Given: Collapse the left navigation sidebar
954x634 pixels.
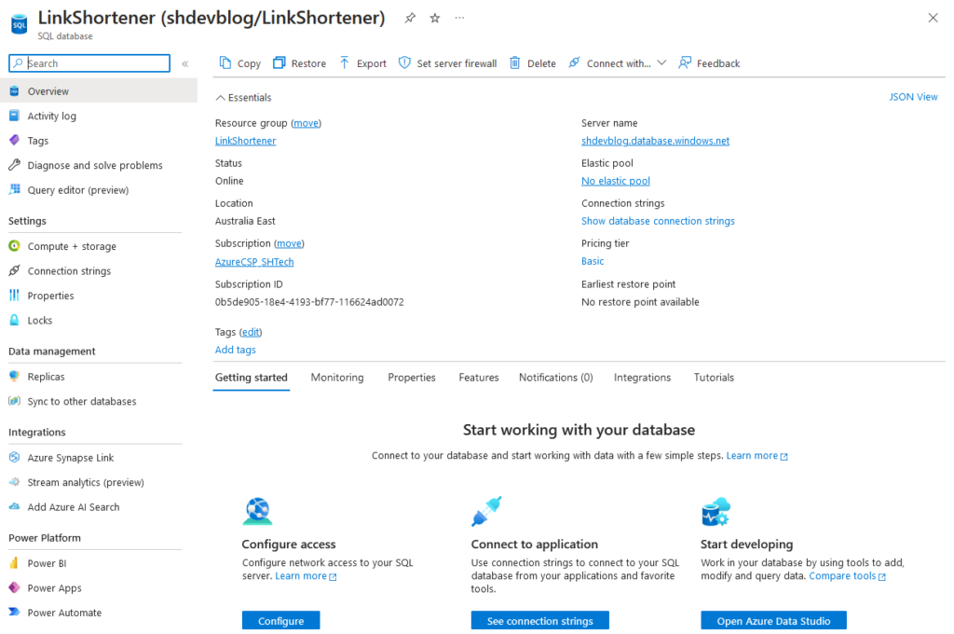Looking at the screenshot, I should coord(184,64).
